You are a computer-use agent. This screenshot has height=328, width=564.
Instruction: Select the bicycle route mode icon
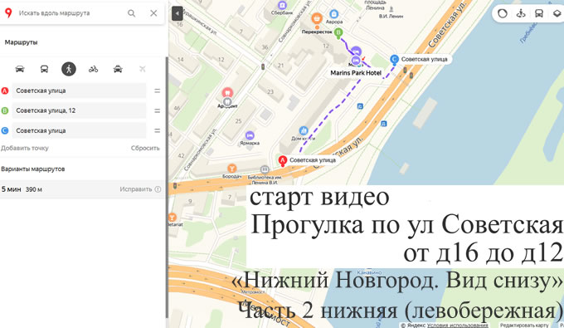point(93,69)
